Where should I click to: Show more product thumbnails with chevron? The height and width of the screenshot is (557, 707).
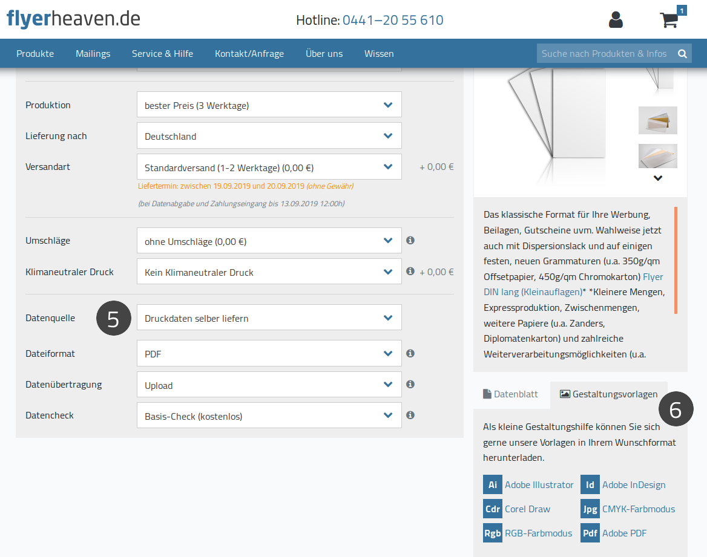click(658, 178)
